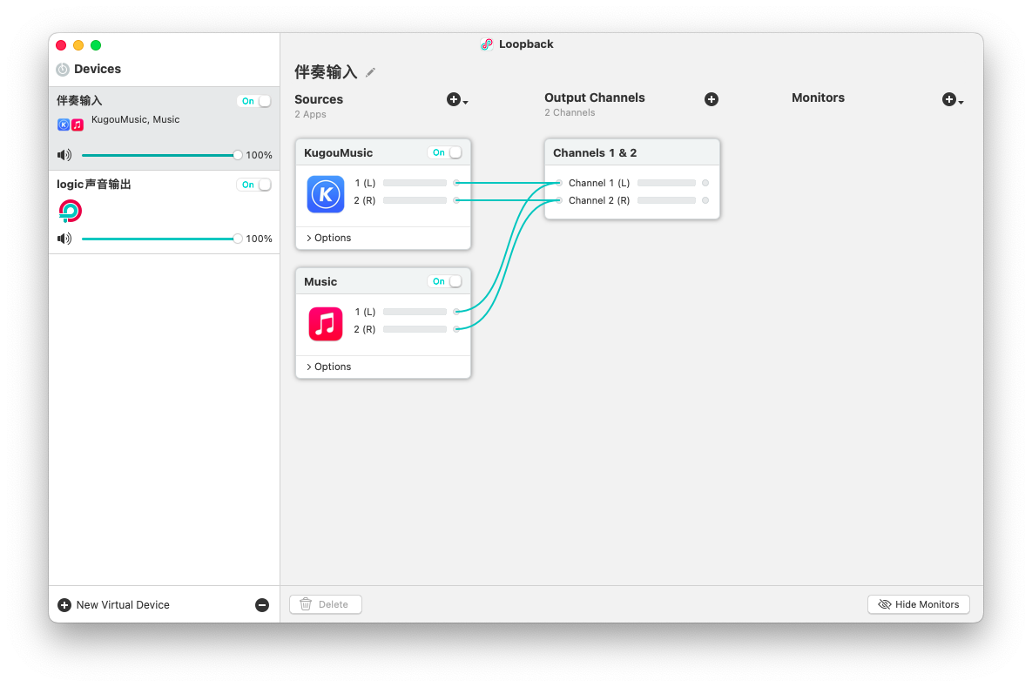Click the Channel 1 (L) level meter

[x=666, y=183]
